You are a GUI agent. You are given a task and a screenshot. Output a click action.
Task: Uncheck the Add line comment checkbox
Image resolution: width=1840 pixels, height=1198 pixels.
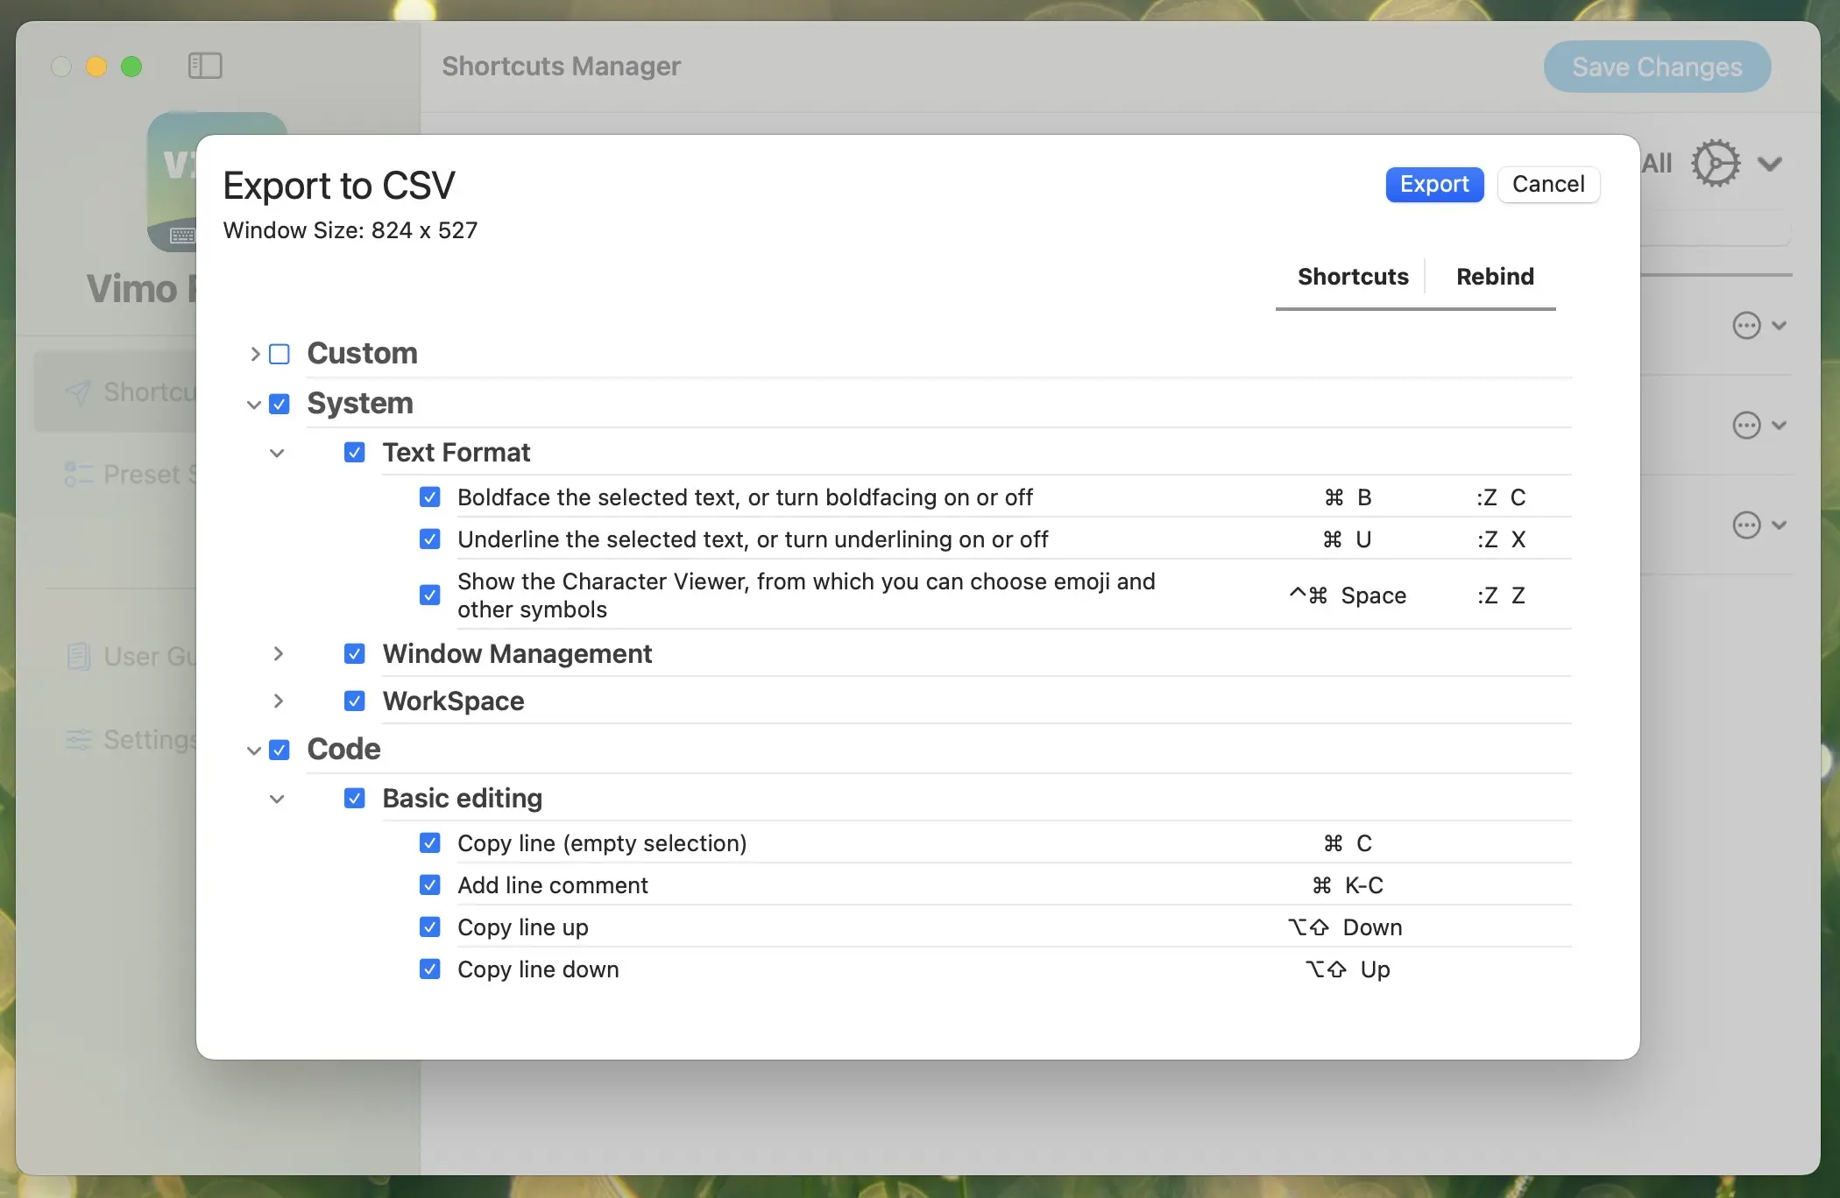pos(429,885)
